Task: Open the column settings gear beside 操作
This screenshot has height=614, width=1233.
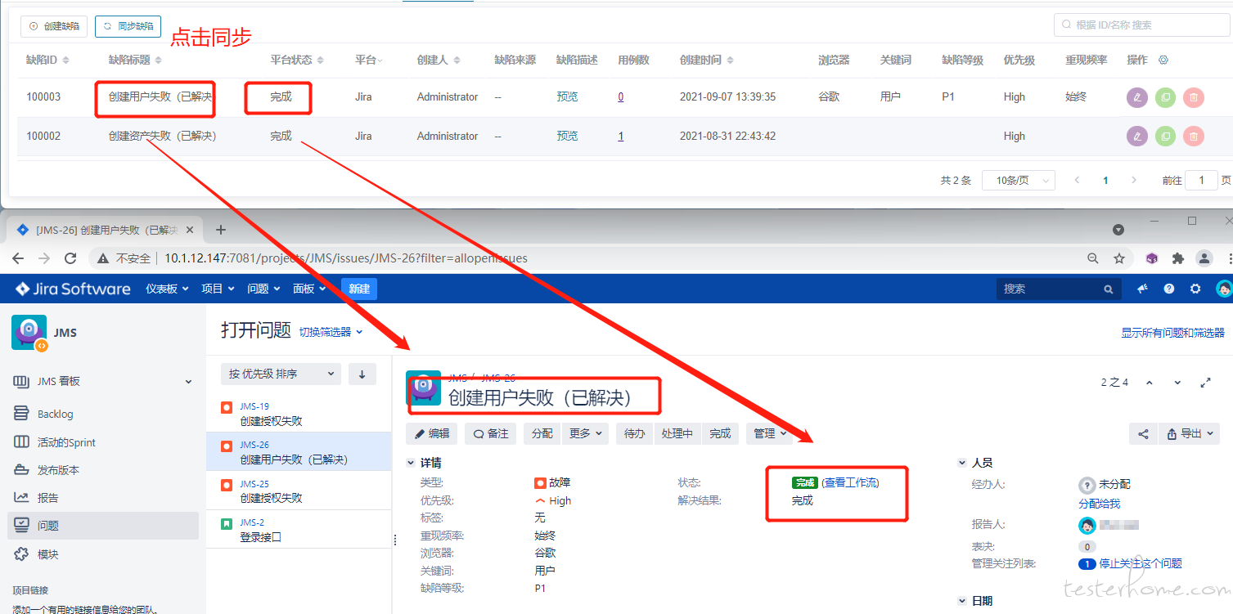Action: coord(1163,61)
